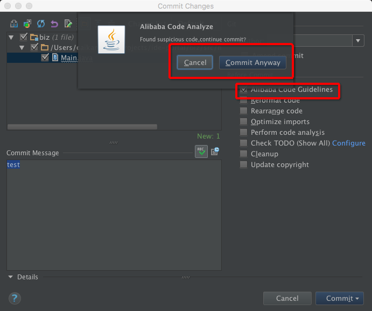This screenshot has width=372, height=311.
Task: Click Cancel in Alibaba Code Analyze dialog
Action: click(x=195, y=63)
